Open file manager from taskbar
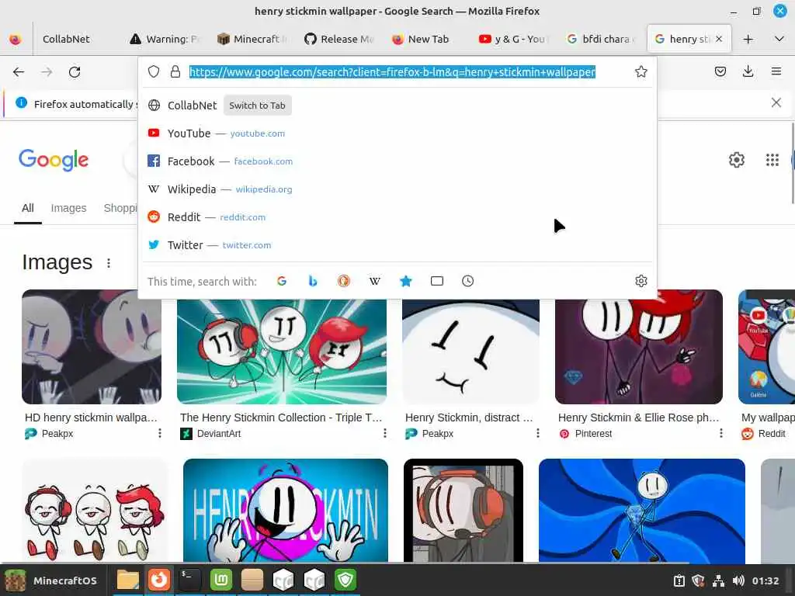Screen dimensions: 795x596 128,580
